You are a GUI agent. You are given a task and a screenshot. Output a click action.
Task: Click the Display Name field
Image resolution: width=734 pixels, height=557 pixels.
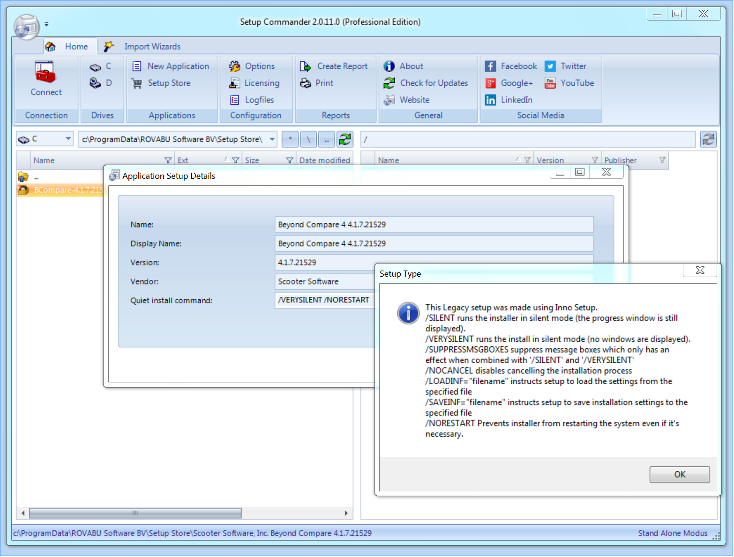434,244
